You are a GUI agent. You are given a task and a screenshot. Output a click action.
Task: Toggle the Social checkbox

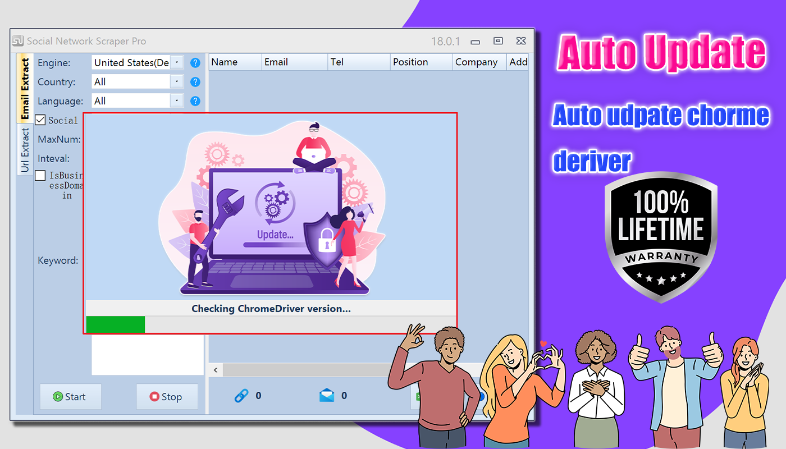point(40,120)
